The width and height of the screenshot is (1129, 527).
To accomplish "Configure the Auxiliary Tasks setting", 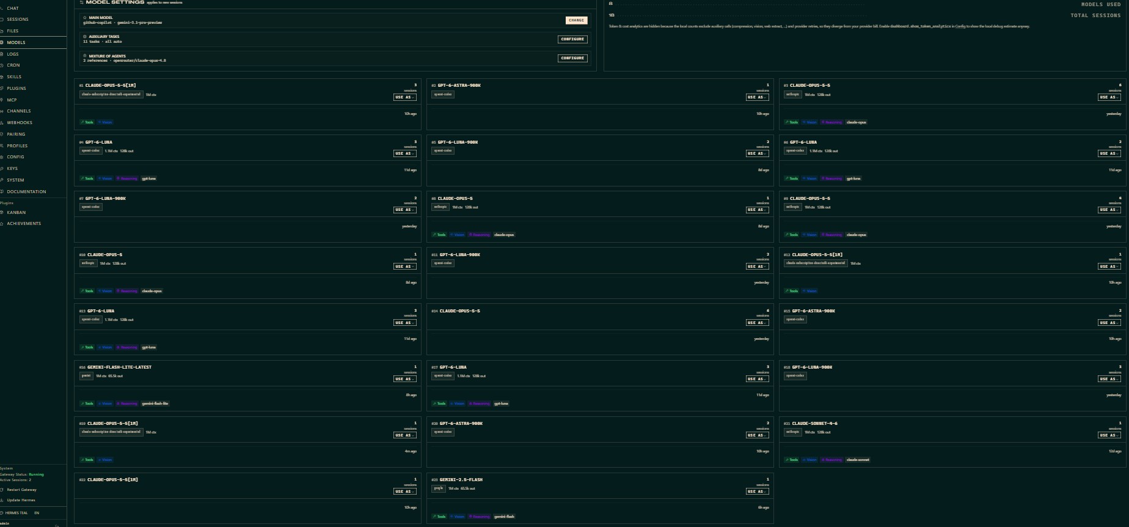I will (572, 39).
